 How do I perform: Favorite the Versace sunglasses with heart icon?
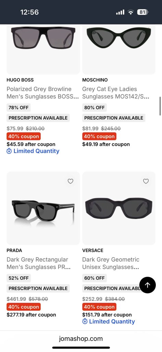(146, 181)
